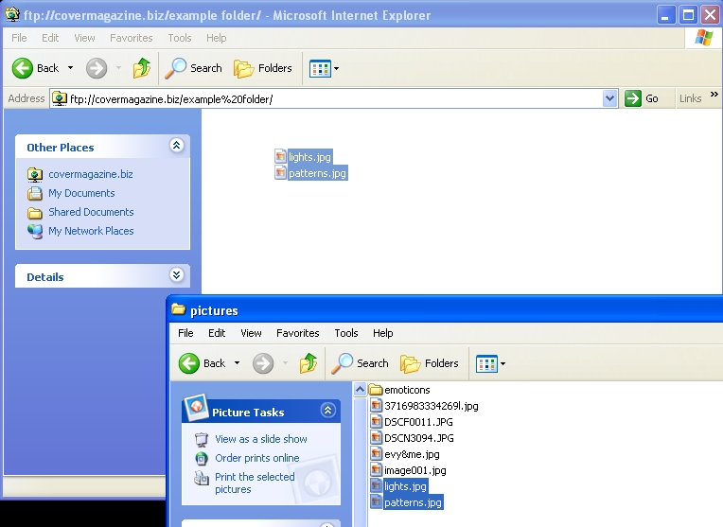Open Edit menu in Internet Explorer window
The height and width of the screenshot is (527, 723).
50,38
